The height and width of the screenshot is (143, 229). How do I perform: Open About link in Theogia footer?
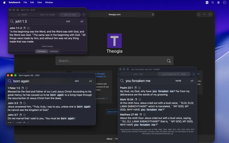coord(109,139)
